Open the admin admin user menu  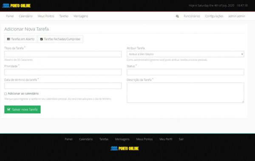236,16
